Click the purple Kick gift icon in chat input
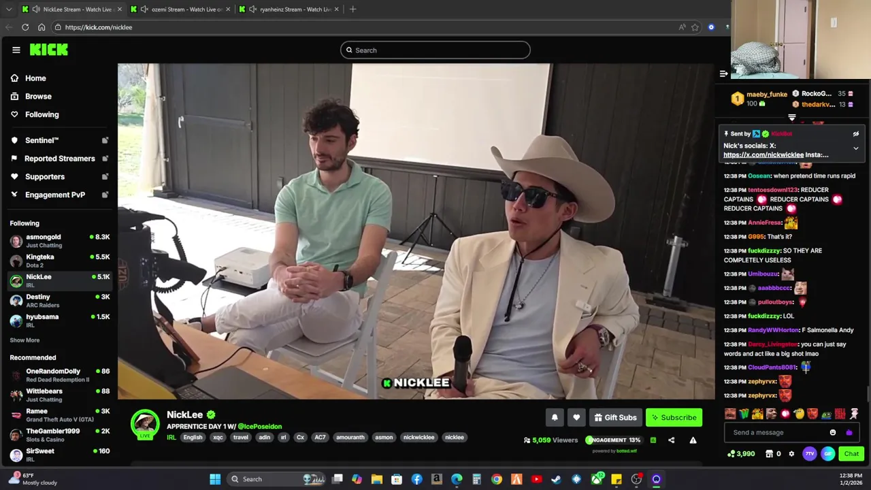Image resolution: width=871 pixels, height=490 pixels. pyautogui.click(x=849, y=433)
